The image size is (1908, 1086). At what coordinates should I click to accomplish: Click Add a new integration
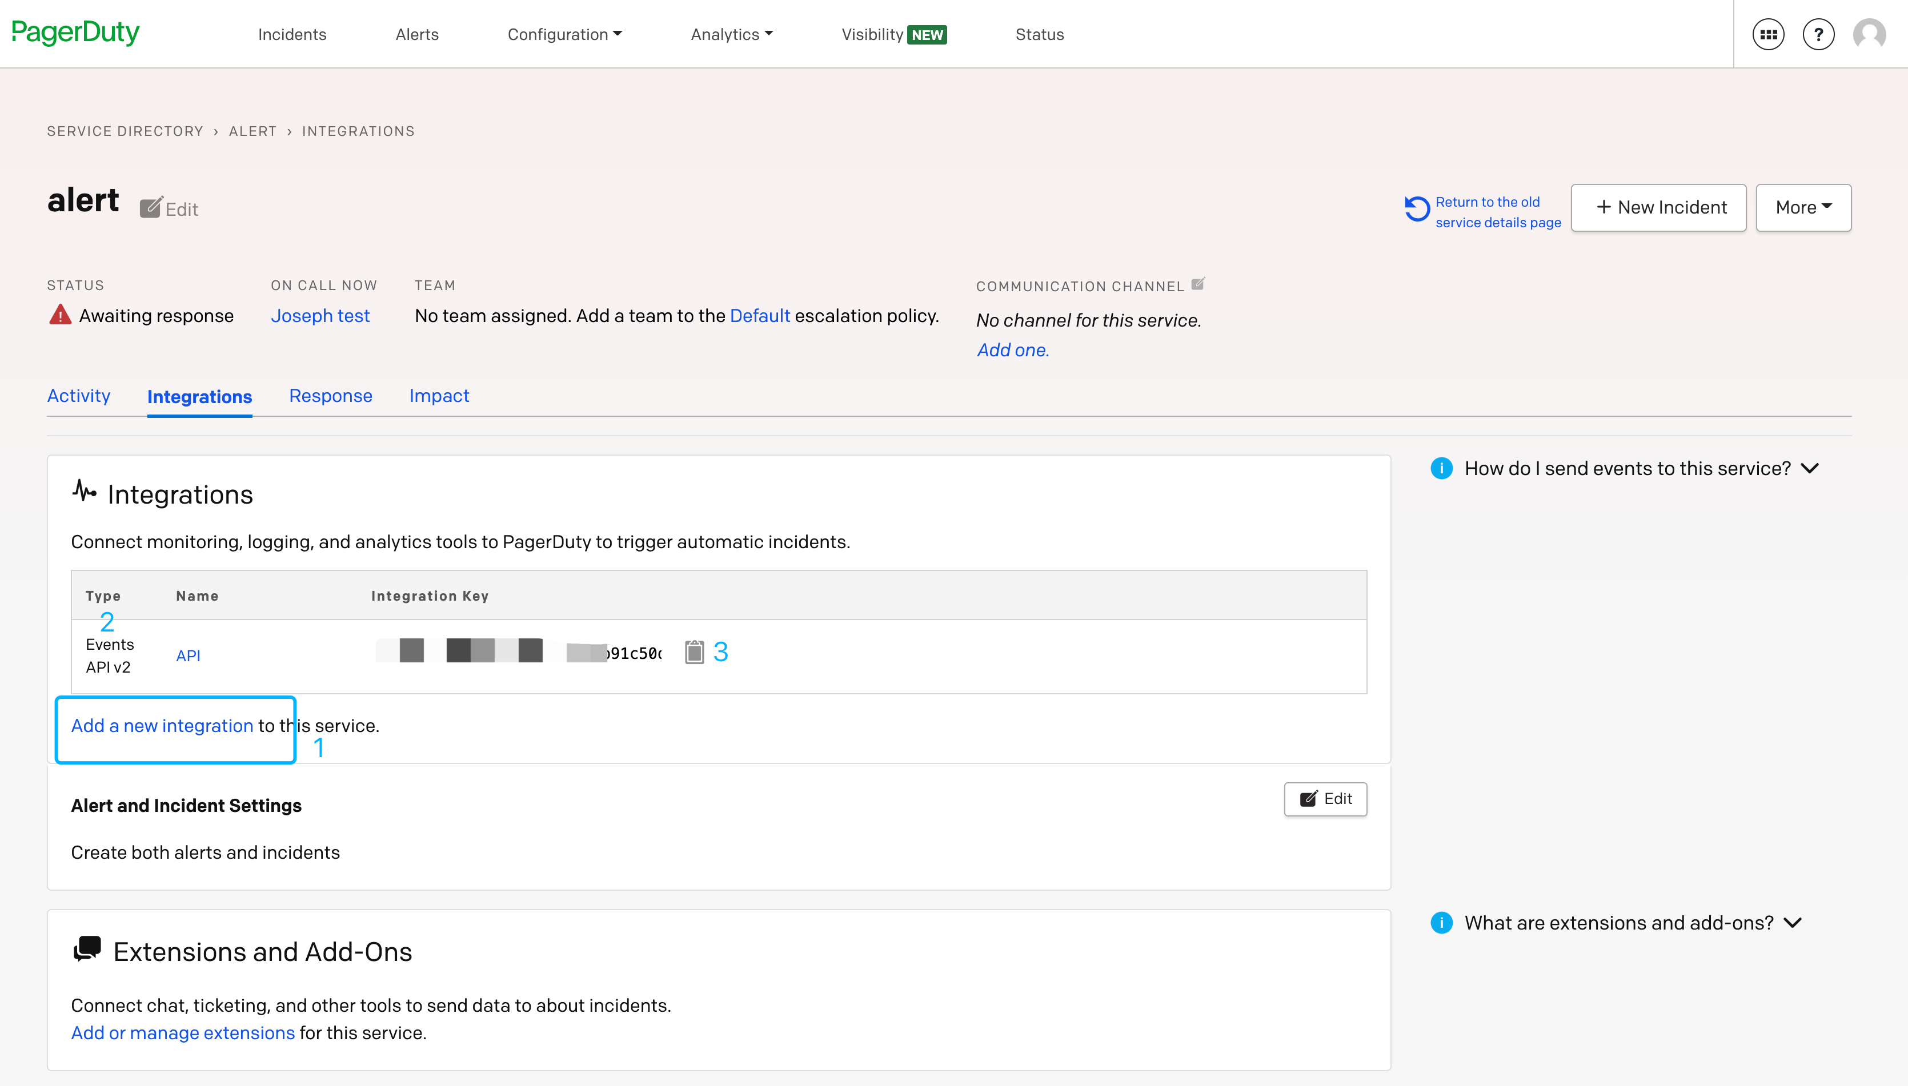click(x=161, y=724)
